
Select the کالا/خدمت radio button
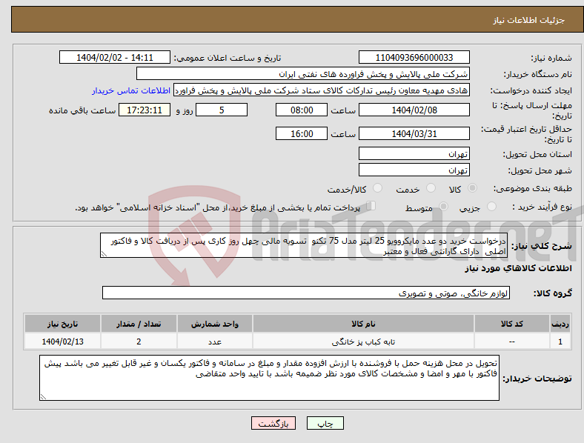point(377,188)
